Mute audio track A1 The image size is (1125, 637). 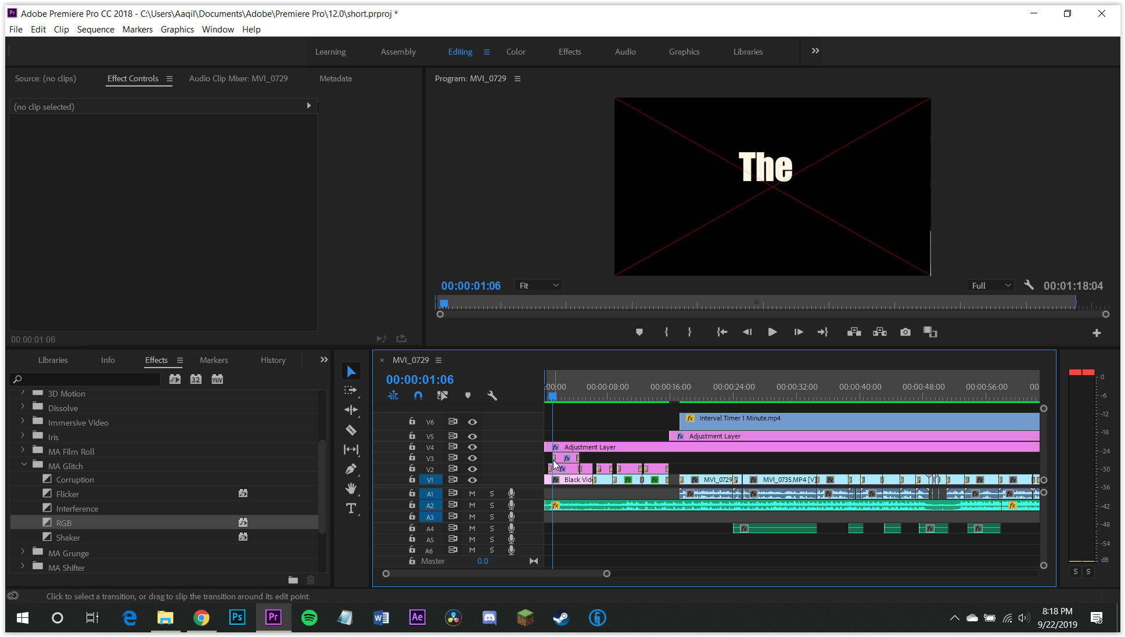click(x=472, y=494)
